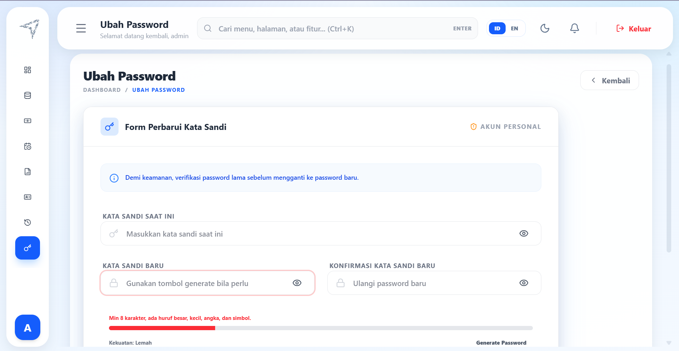Click the password strength bar

(321, 328)
